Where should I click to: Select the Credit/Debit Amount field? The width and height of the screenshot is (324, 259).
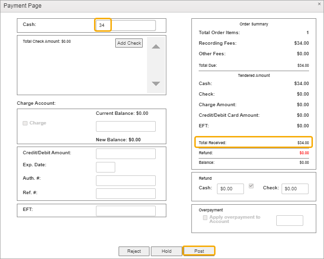pos(125,154)
